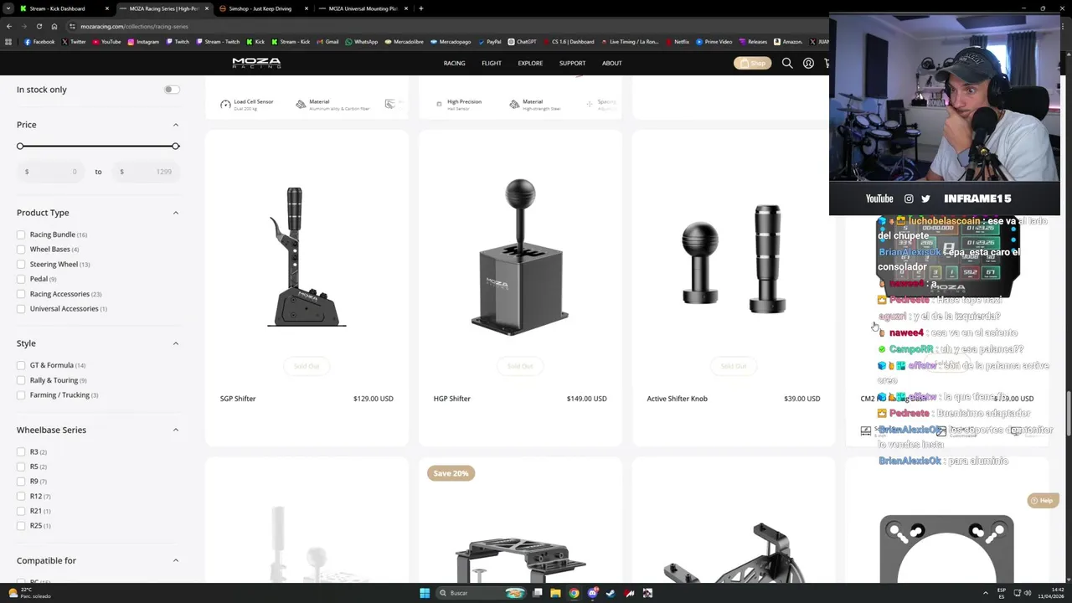This screenshot has width=1072, height=603.
Task: Check the Farming / Trucking filter
Action: click(x=21, y=394)
